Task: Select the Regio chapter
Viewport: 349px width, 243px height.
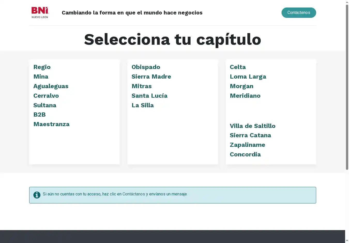Action: (x=42, y=67)
